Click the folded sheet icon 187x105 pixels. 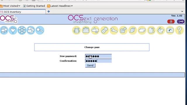[132, 30]
